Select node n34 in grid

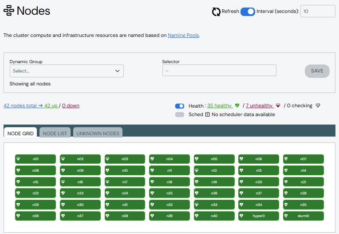tap(259, 204)
